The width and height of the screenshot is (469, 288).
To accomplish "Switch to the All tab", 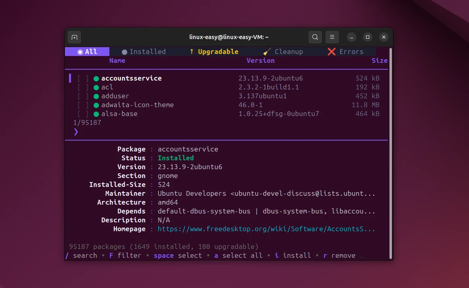I will pos(87,52).
